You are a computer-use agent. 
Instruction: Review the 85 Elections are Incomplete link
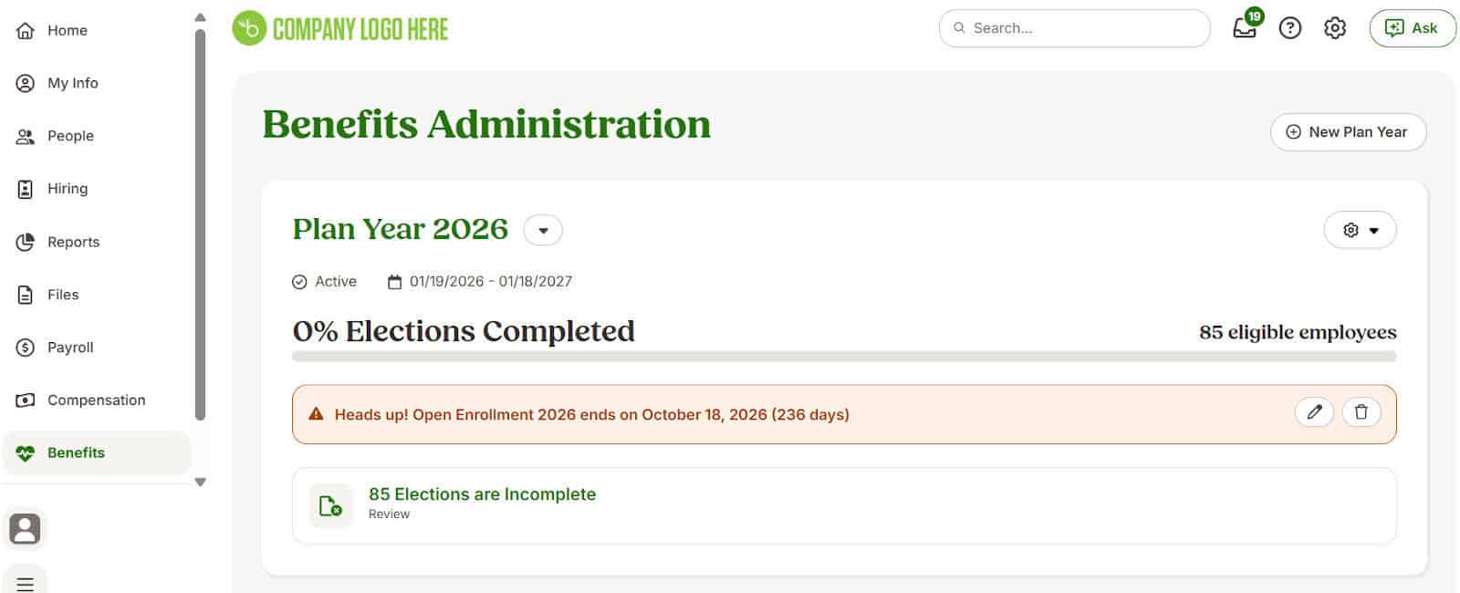coord(482,494)
